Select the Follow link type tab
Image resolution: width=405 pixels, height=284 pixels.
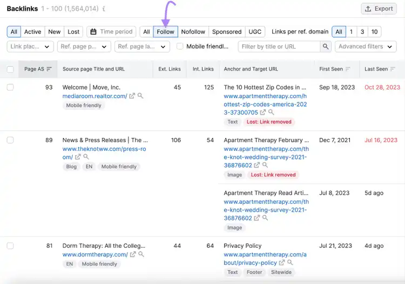point(165,32)
